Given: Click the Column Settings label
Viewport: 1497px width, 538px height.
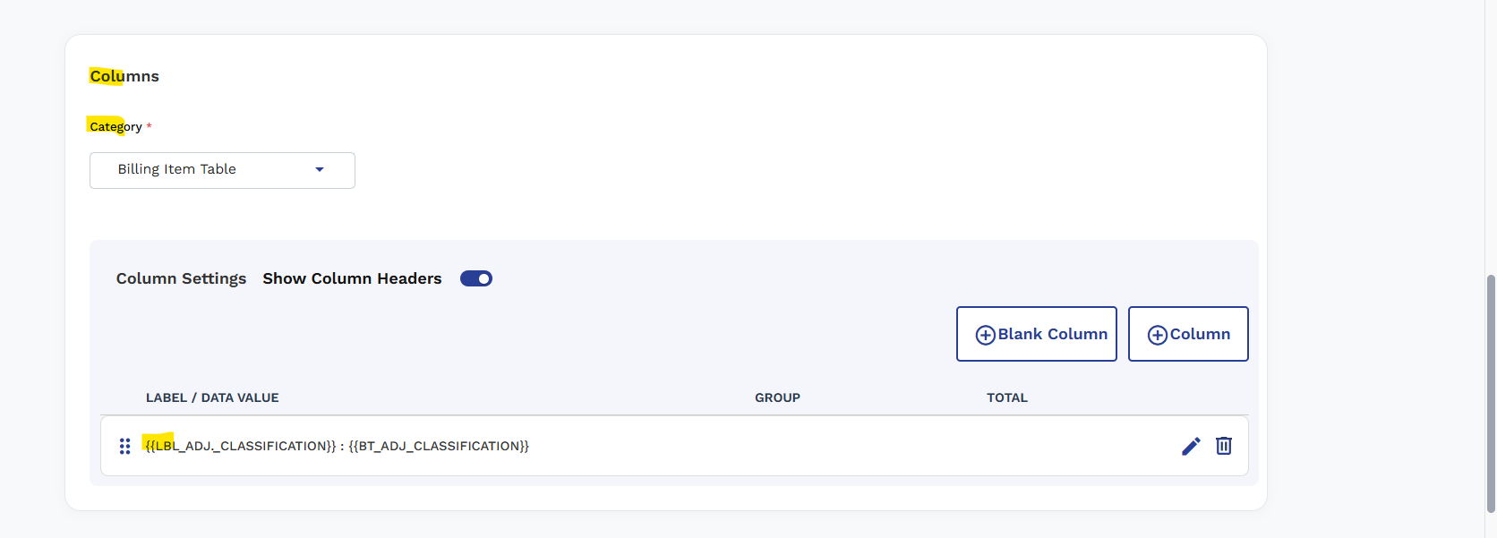Looking at the screenshot, I should [x=181, y=278].
